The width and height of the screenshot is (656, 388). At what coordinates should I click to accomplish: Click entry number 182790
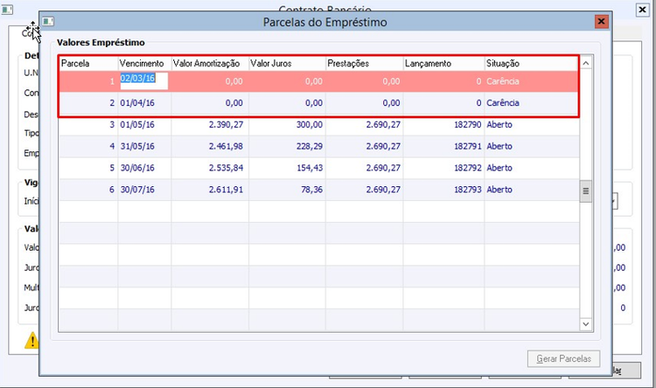click(468, 125)
